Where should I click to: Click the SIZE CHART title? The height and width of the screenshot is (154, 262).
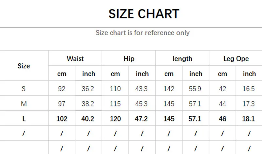click(144, 14)
